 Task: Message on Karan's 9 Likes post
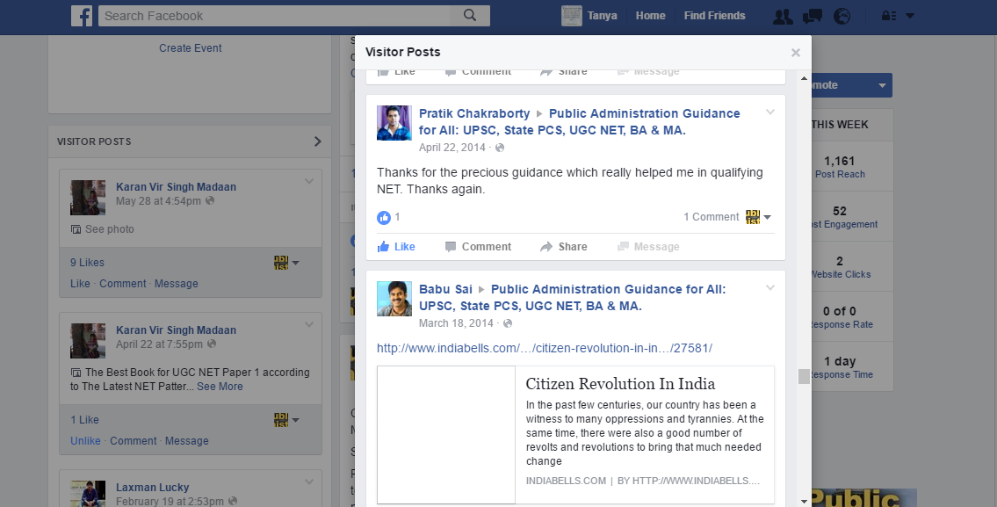click(x=177, y=284)
